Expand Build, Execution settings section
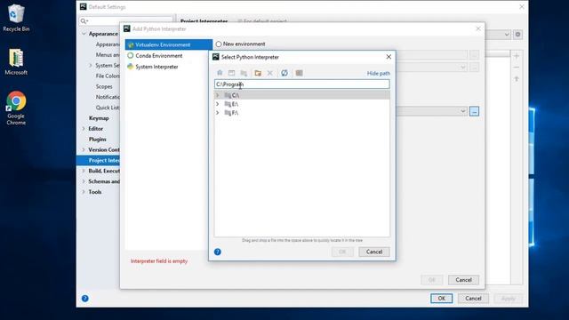Screen dimensions: 569x320 [x=84, y=171]
